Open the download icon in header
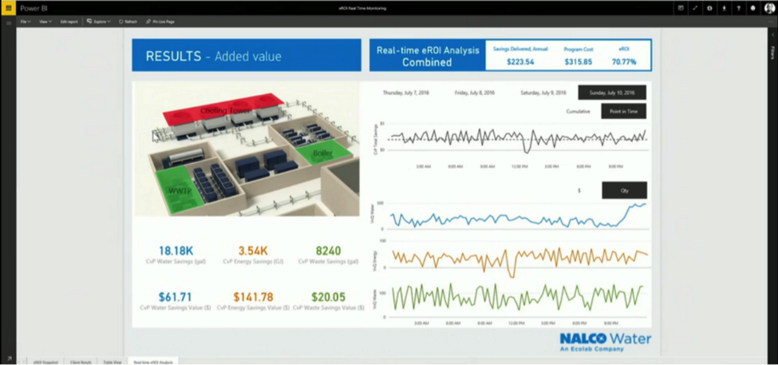The image size is (778, 365). pyautogui.click(x=725, y=8)
